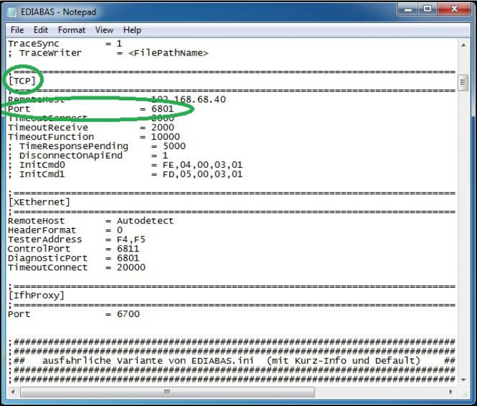Screen dimensions: 477x406
Task: Place cursor on the [TCP] section header
Action: coord(22,81)
